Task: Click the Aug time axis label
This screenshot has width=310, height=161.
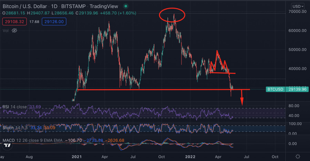Action: pyautogui.click(x=29, y=157)
